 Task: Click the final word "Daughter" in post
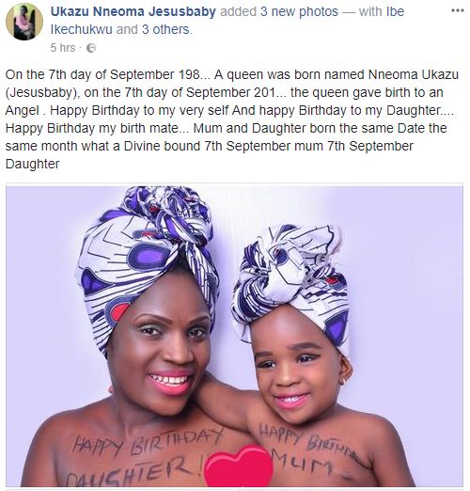(33, 164)
